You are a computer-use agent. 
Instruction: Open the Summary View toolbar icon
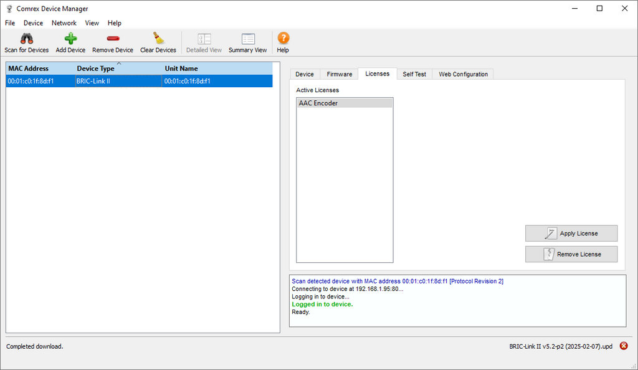(x=248, y=39)
